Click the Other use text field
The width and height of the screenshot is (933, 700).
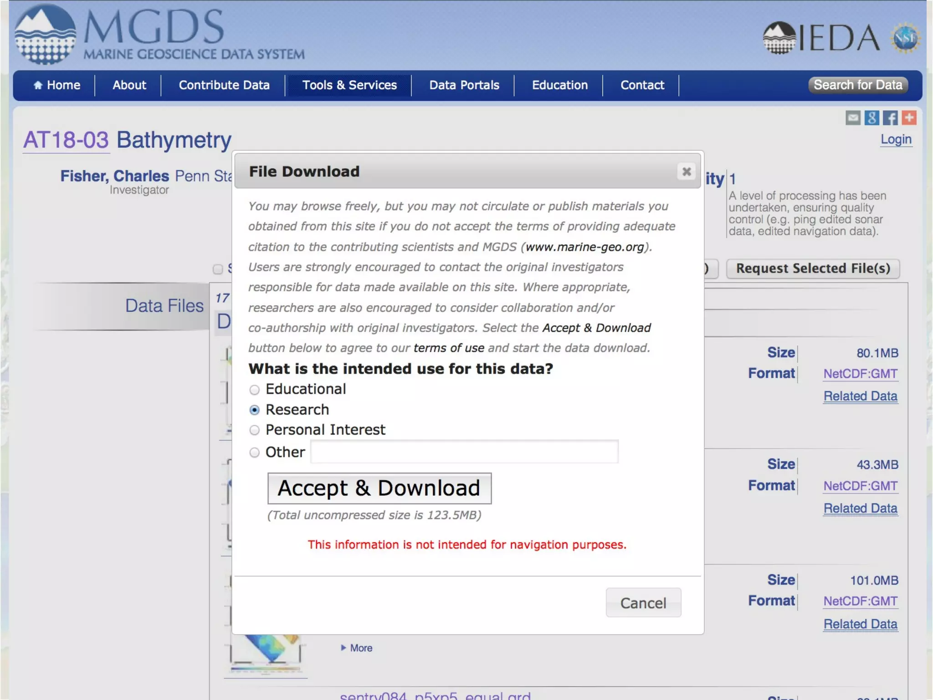pyautogui.click(x=464, y=452)
